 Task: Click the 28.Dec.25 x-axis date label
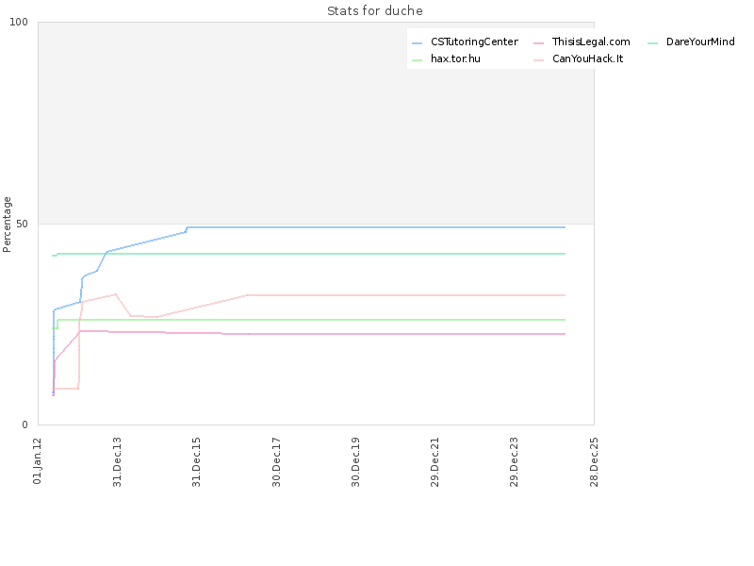coord(594,462)
